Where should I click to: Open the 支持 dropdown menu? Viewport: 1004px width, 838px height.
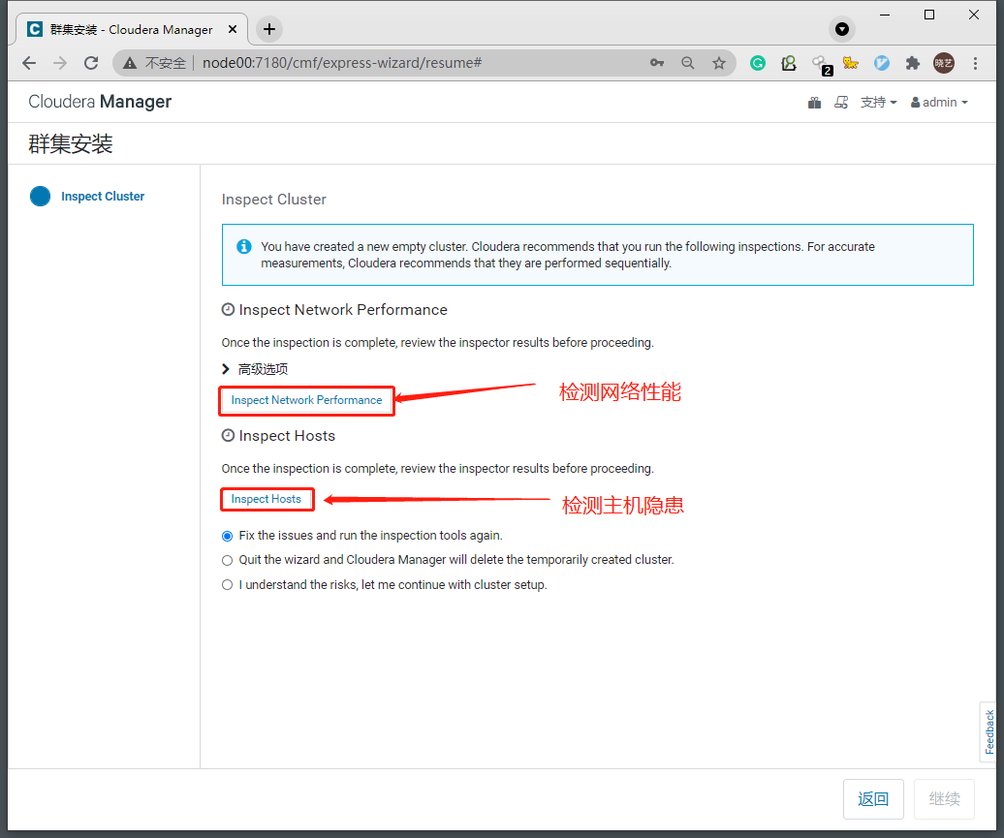878,103
